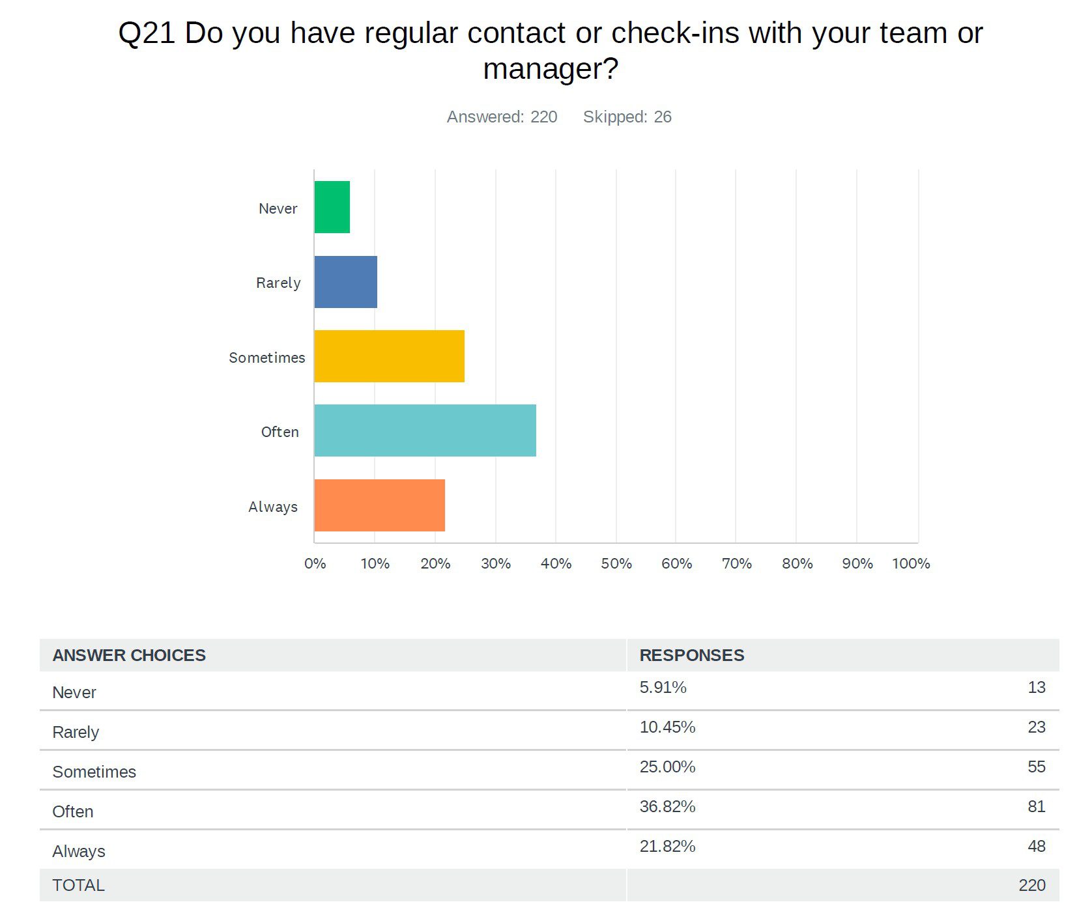
Task: Click the Sometimes table row label
Action: coord(94,772)
